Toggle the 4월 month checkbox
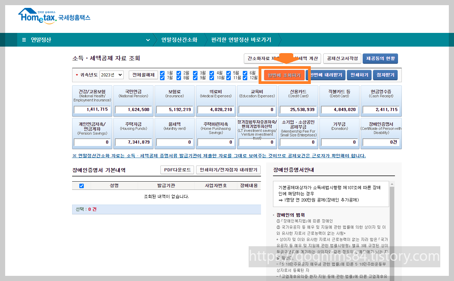 coord(212,73)
